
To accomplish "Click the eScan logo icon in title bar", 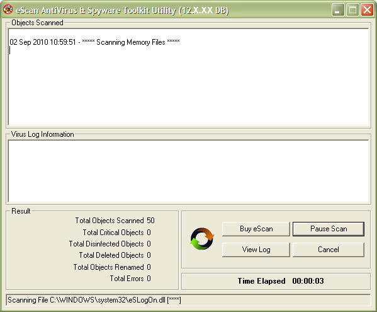I will pos(8,9).
